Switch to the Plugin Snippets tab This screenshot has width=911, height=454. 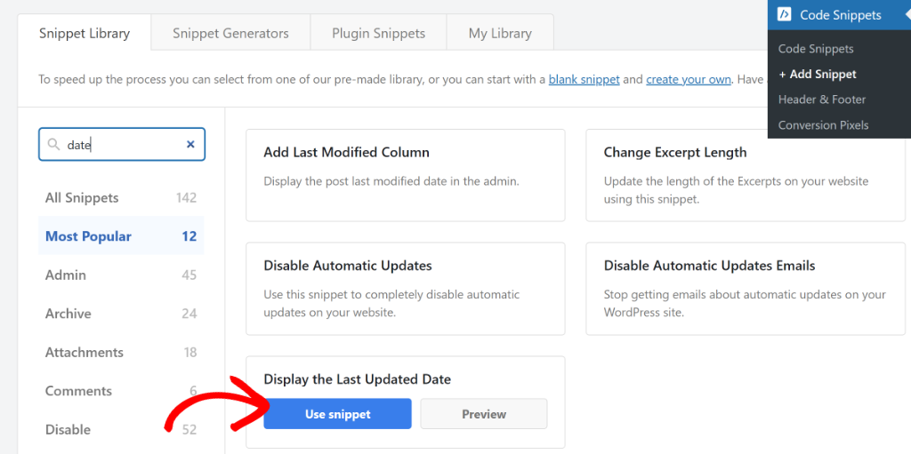click(x=378, y=34)
